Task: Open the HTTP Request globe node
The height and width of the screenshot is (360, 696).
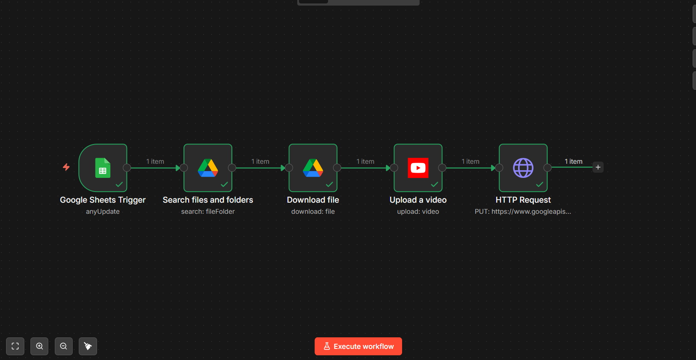Action: [523, 168]
